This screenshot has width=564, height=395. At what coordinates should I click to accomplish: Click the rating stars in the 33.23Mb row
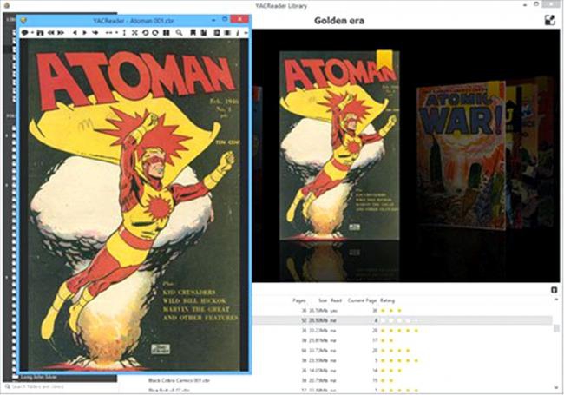pyautogui.click(x=399, y=330)
